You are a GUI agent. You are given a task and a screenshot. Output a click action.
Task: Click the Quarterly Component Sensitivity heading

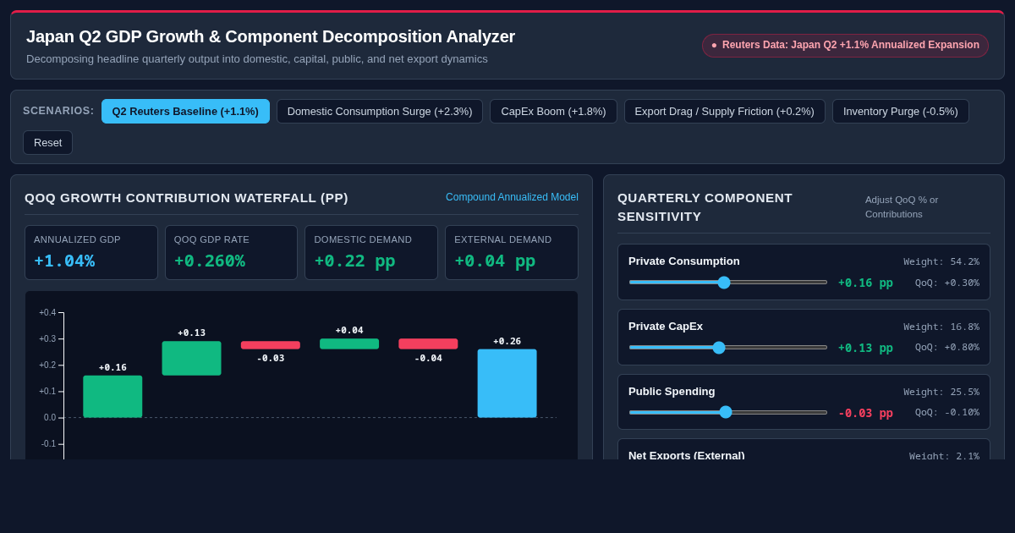coord(705,206)
